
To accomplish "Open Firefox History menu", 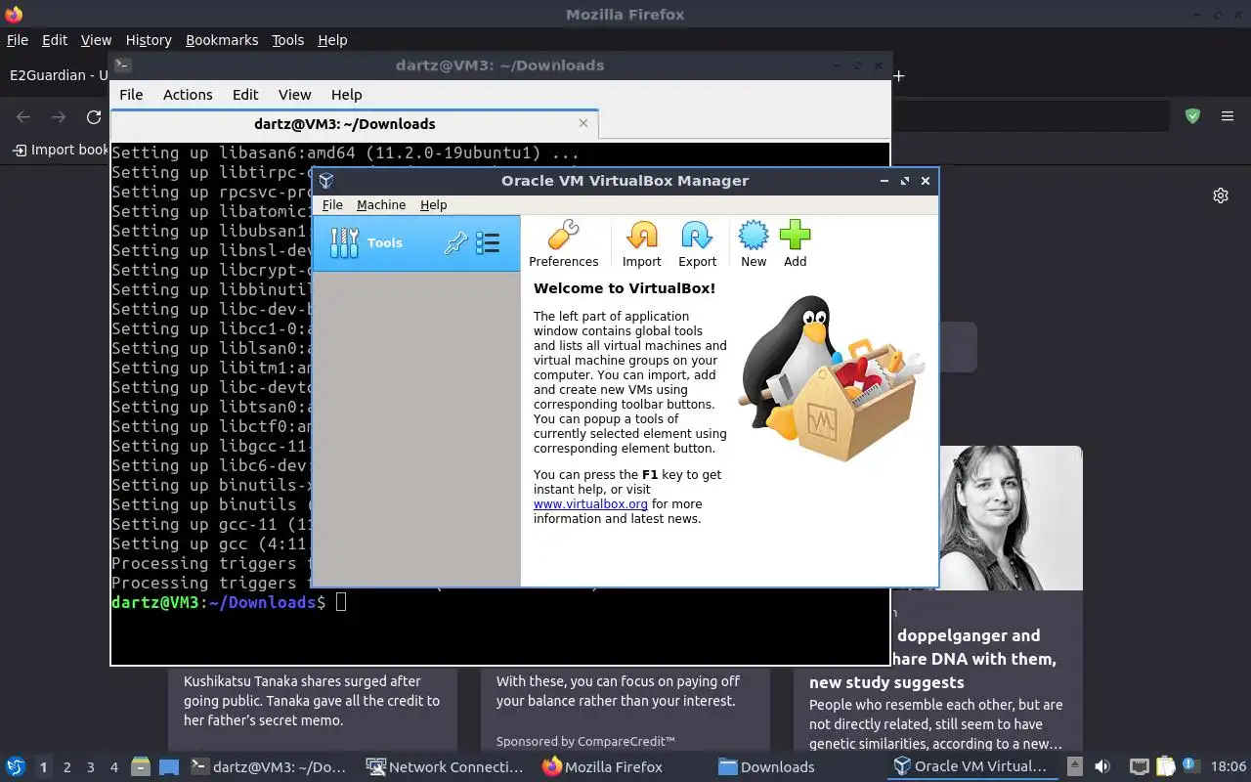I will click(149, 40).
